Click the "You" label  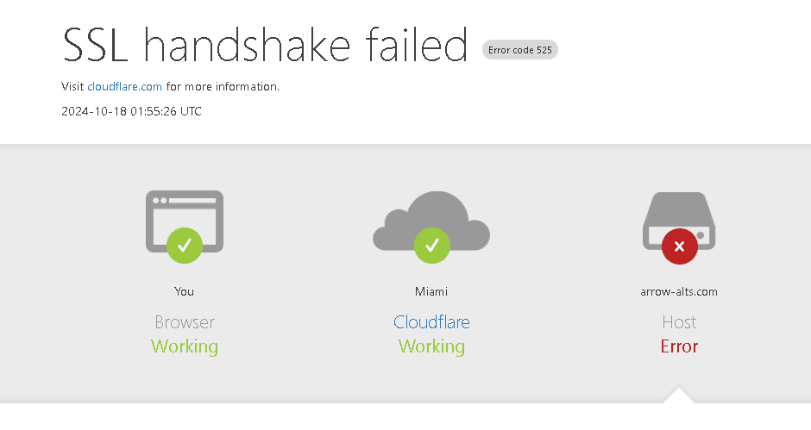(184, 291)
